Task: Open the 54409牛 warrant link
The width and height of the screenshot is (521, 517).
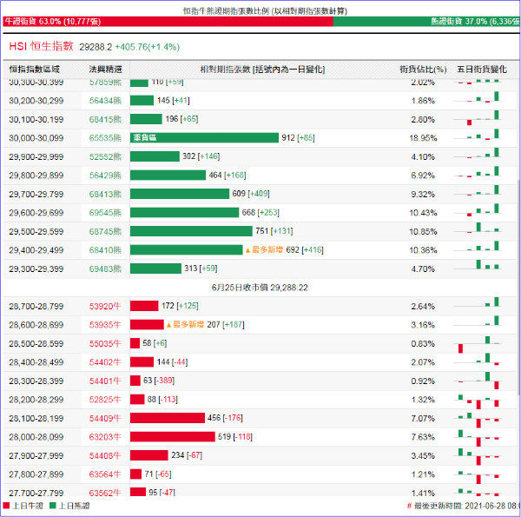Action: pos(105,418)
